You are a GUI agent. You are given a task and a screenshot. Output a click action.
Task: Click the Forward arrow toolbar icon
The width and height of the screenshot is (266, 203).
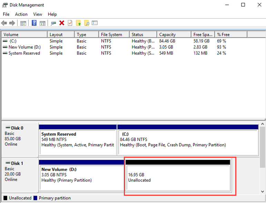pos(12,23)
